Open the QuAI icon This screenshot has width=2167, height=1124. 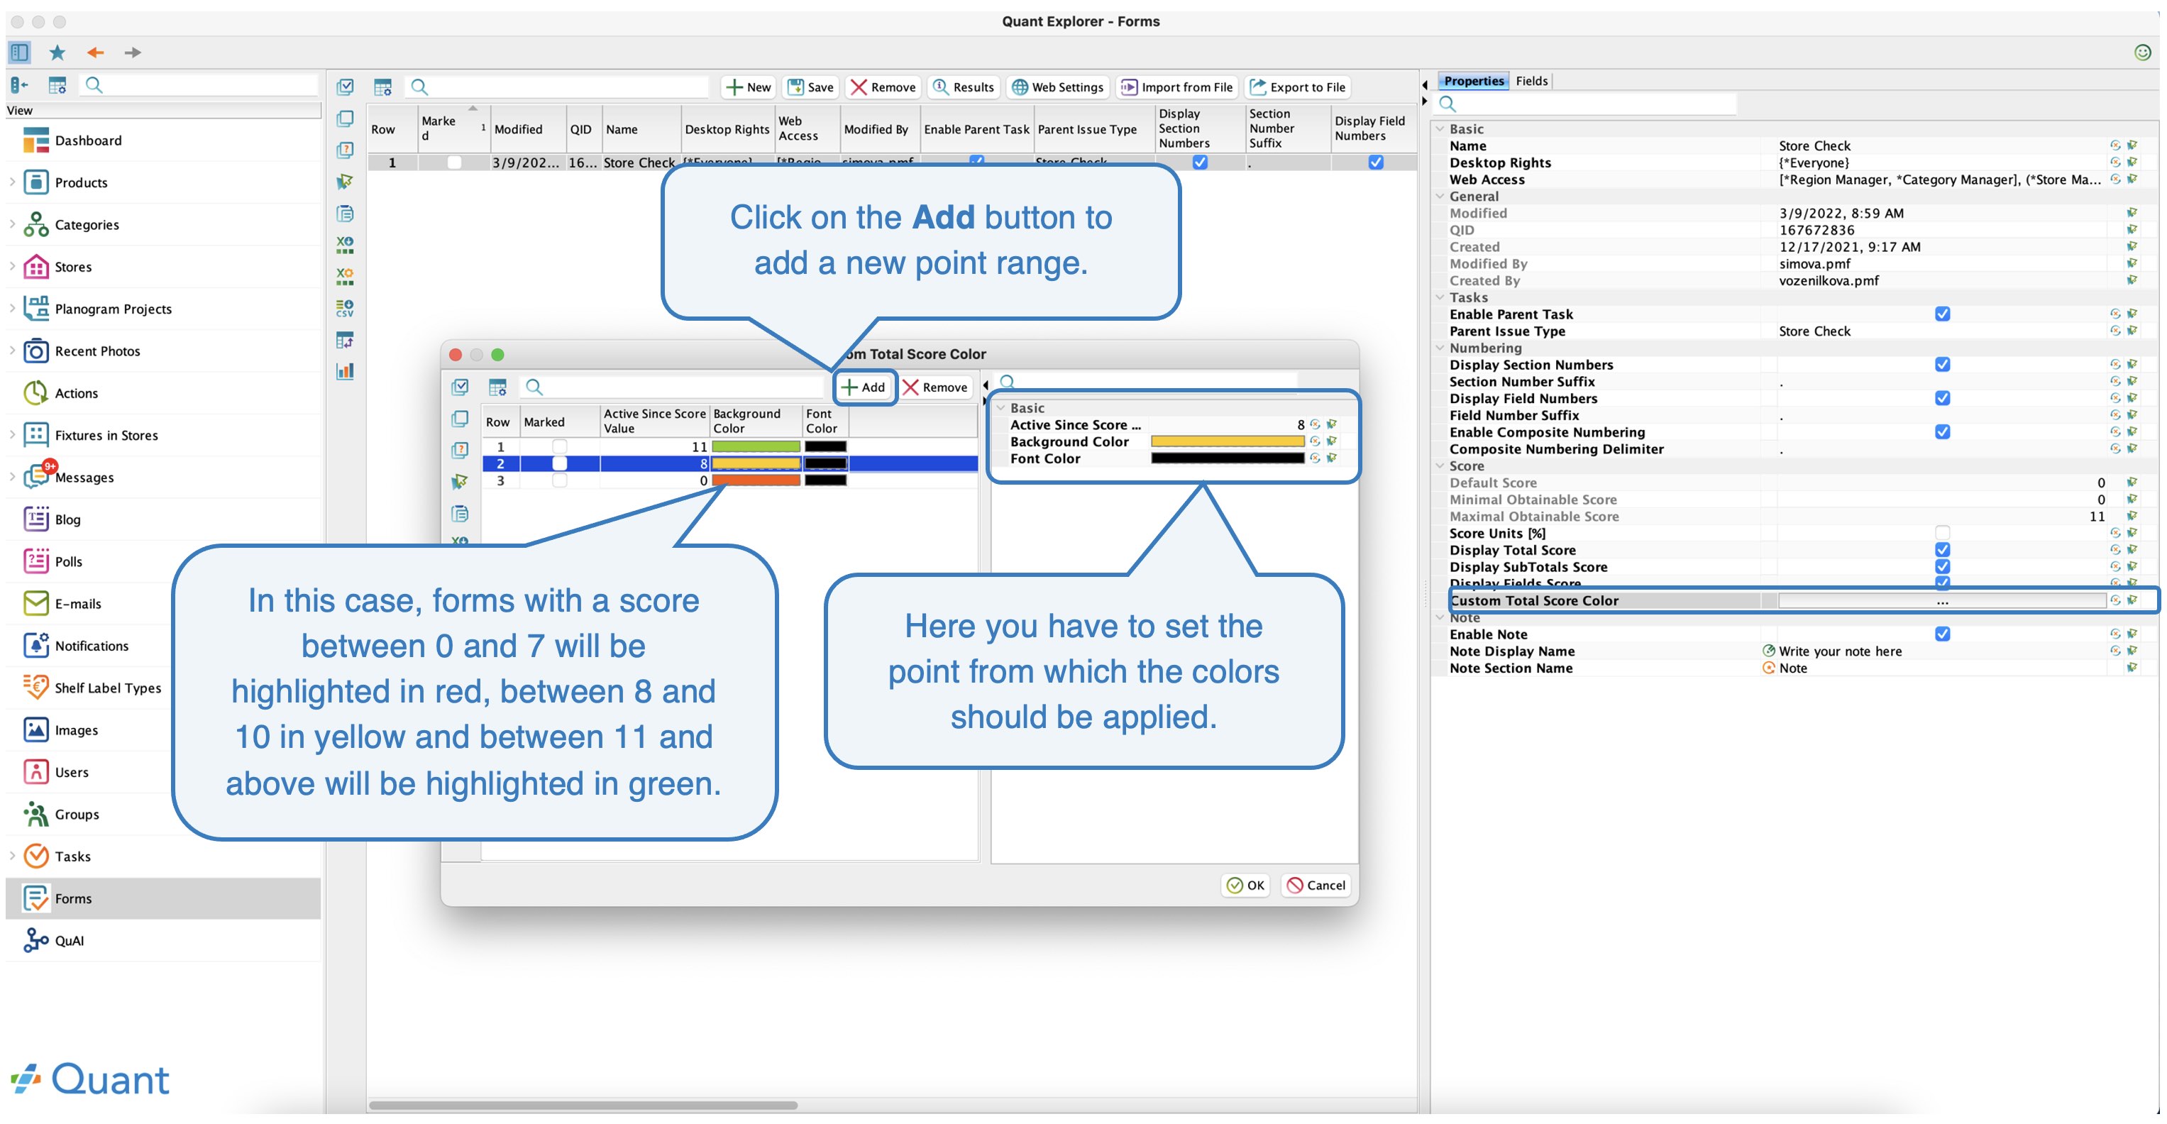[35, 940]
